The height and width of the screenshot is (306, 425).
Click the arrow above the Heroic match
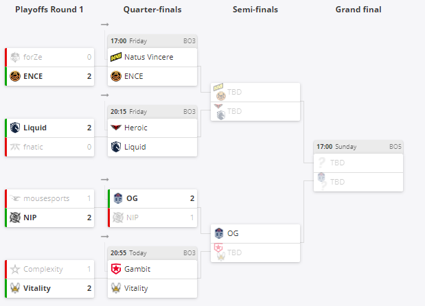104,95
